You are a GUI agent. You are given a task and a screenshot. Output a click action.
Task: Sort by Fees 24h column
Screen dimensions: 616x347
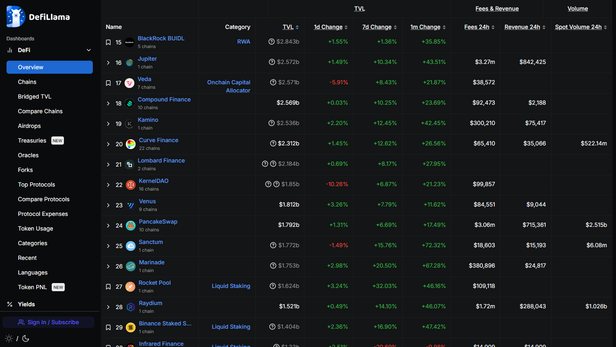click(479, 27)
